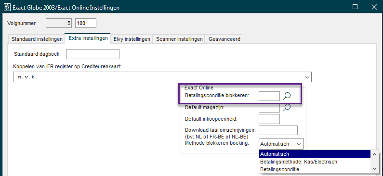The height and width of the screenshot is (176, 383).
Task: Click the Extra instellingen tab
Action: [88, 38]
